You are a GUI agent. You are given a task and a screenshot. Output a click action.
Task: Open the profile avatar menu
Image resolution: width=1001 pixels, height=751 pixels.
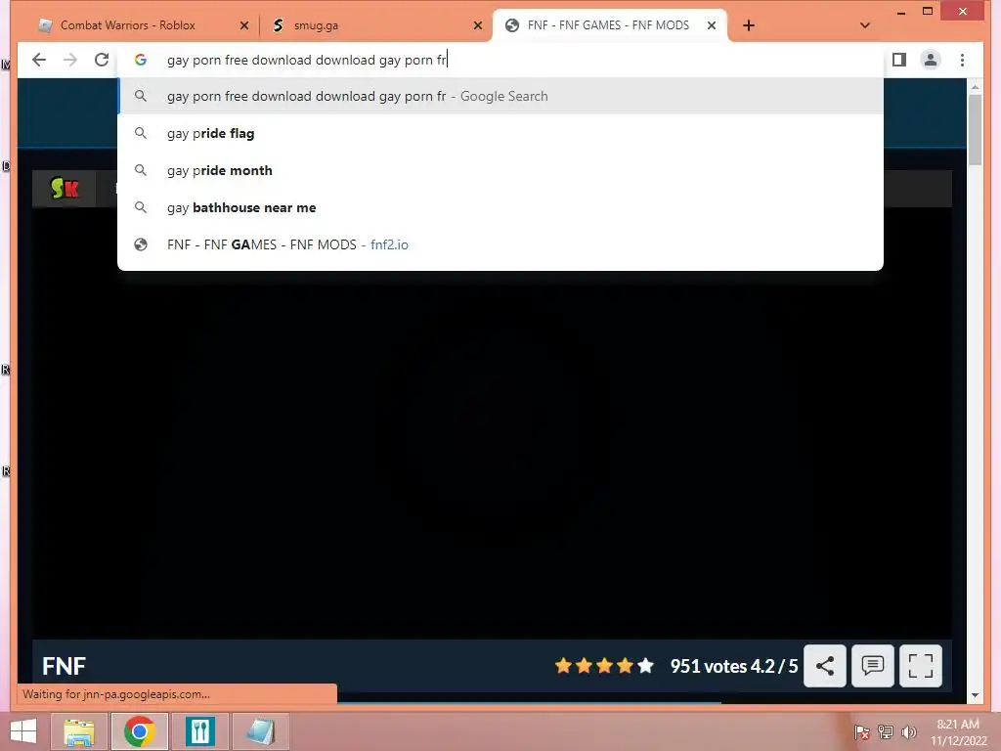tap(931, 60)
